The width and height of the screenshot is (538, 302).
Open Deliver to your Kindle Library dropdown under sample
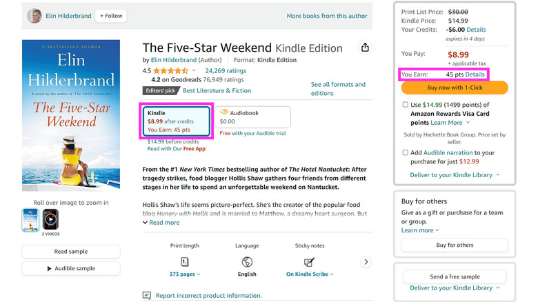coord(455,288)
